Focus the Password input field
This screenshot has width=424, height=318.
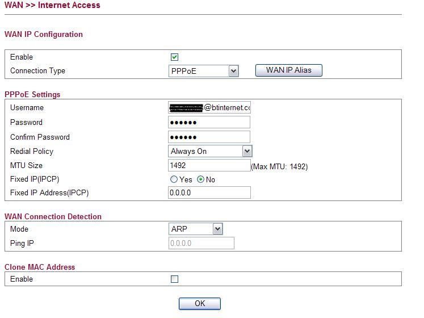tap(209, 122)
